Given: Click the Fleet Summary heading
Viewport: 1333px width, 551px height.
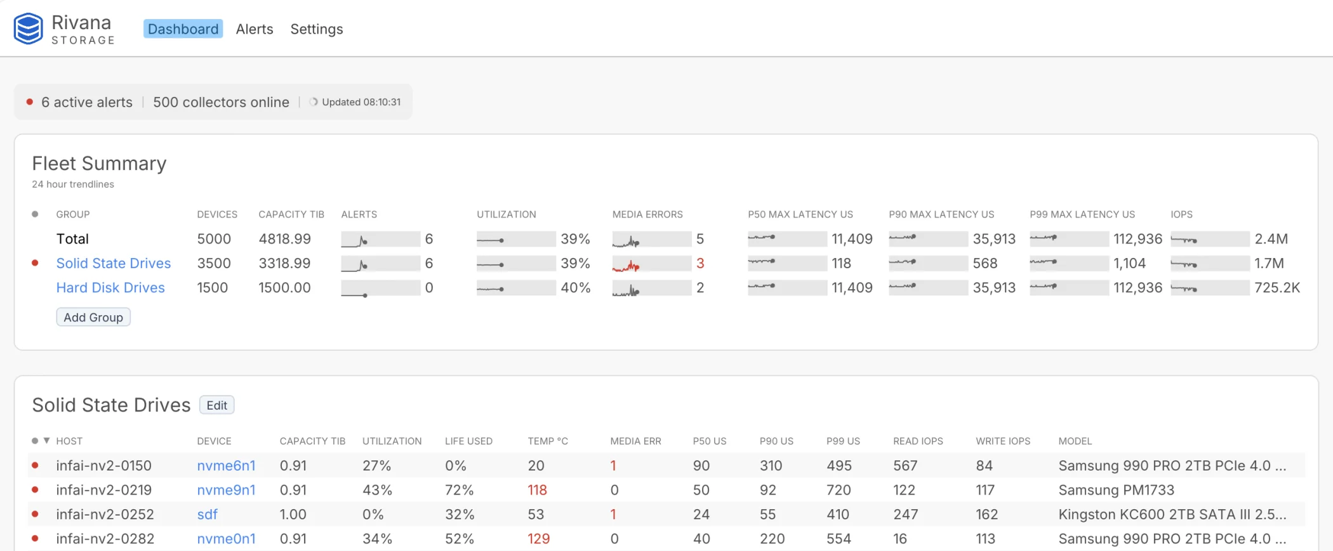Looking at the screenshot, I should click(x=99, y=164).
